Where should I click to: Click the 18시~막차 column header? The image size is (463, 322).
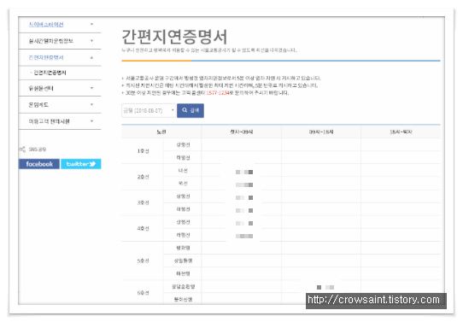click(401, 132)
